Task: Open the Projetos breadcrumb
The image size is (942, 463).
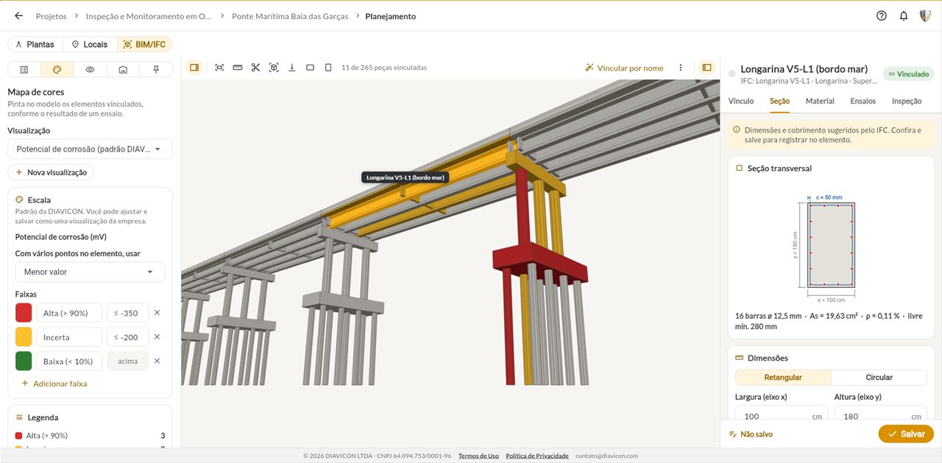Action: pos(51,16)
